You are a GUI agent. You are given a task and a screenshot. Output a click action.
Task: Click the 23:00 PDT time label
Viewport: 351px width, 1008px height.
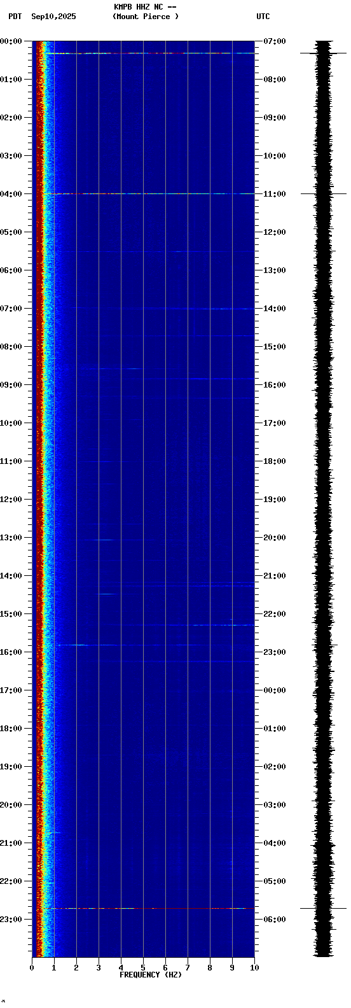pos(11,919)
